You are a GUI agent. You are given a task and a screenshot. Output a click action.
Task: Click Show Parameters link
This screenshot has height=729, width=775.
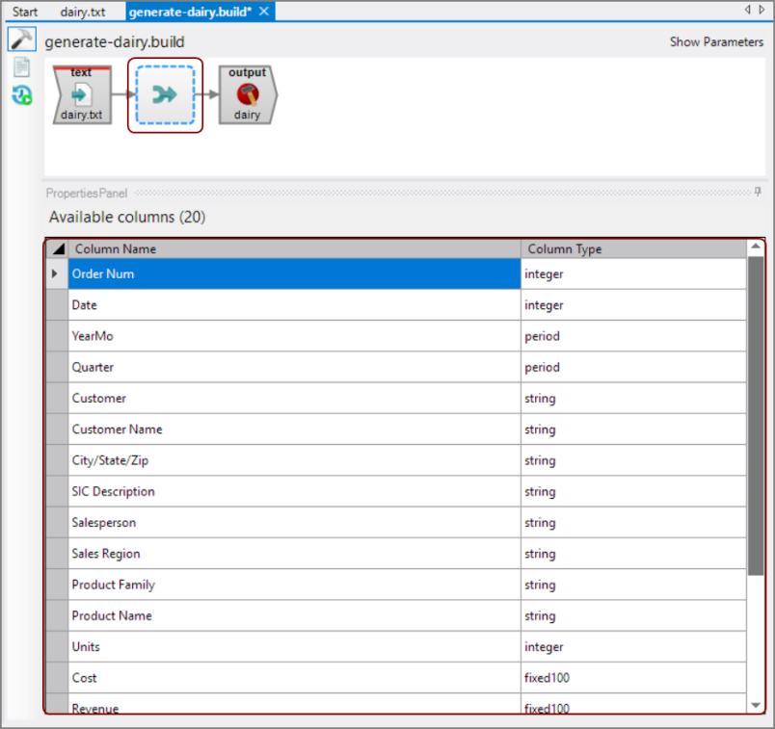716,42
